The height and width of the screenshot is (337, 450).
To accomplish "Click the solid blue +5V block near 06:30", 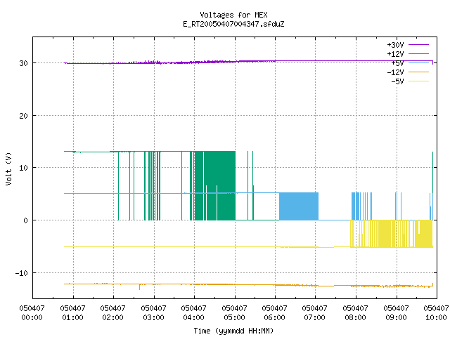I will point(299,206).
